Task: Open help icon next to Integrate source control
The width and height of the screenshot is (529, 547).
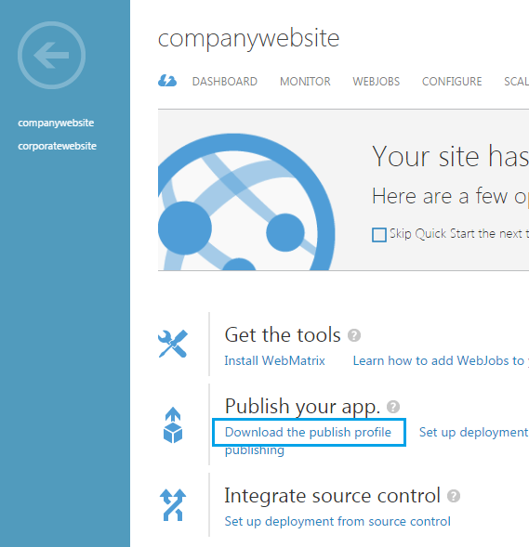Action: point(454,496)
